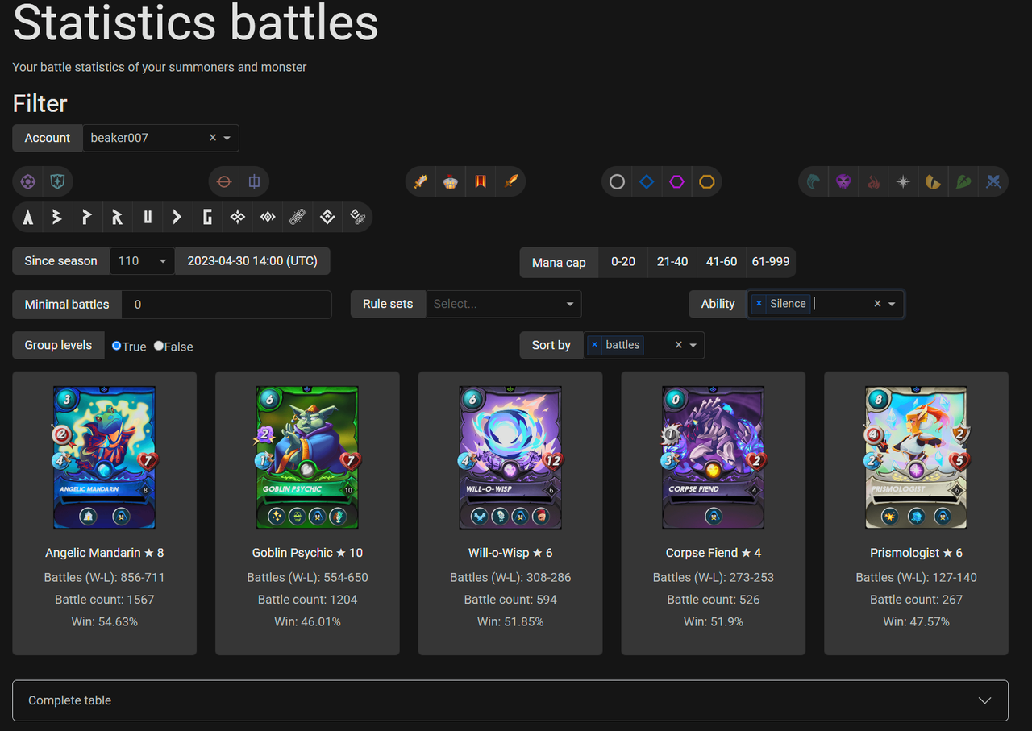This screenshot has width=1032, height=731.
Task: Click the Corpse Fiend card image
Action: tap(714, 457)
